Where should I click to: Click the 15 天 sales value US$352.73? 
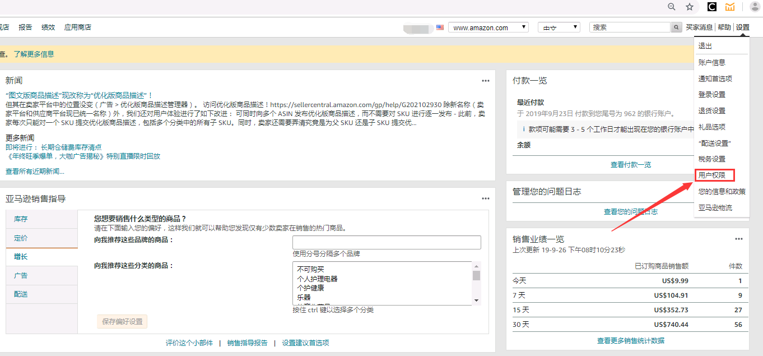[671, 310]
